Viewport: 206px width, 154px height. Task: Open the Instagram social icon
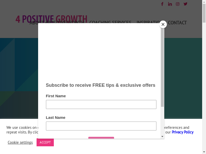(178, 4)
